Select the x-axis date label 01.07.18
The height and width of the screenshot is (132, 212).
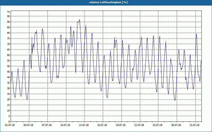10,125
